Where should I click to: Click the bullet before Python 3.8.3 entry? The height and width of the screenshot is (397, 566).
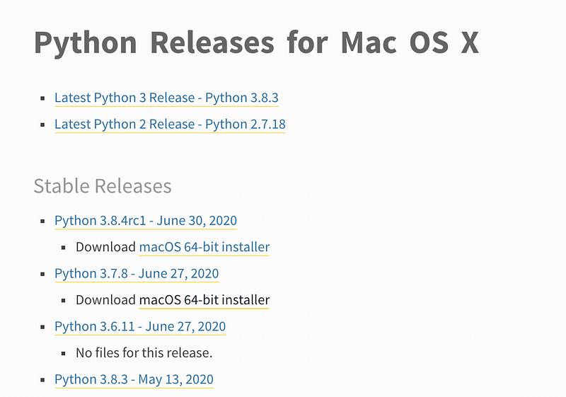pyautogui.click(x=43, y=381)
